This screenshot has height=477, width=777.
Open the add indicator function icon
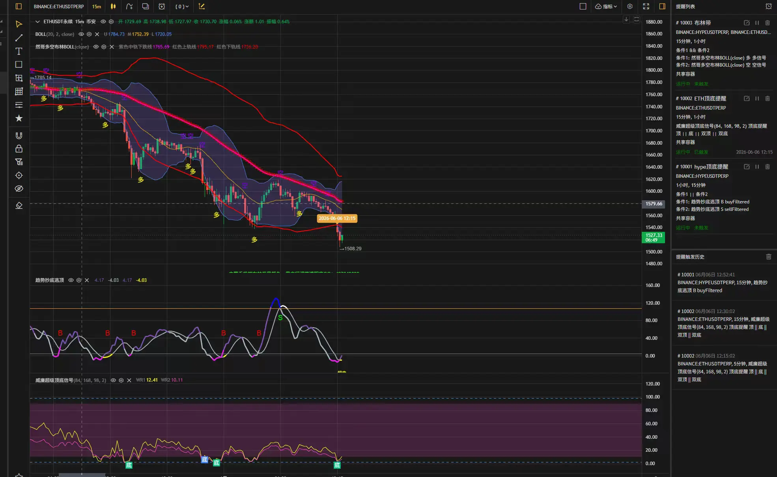[129, 6]
